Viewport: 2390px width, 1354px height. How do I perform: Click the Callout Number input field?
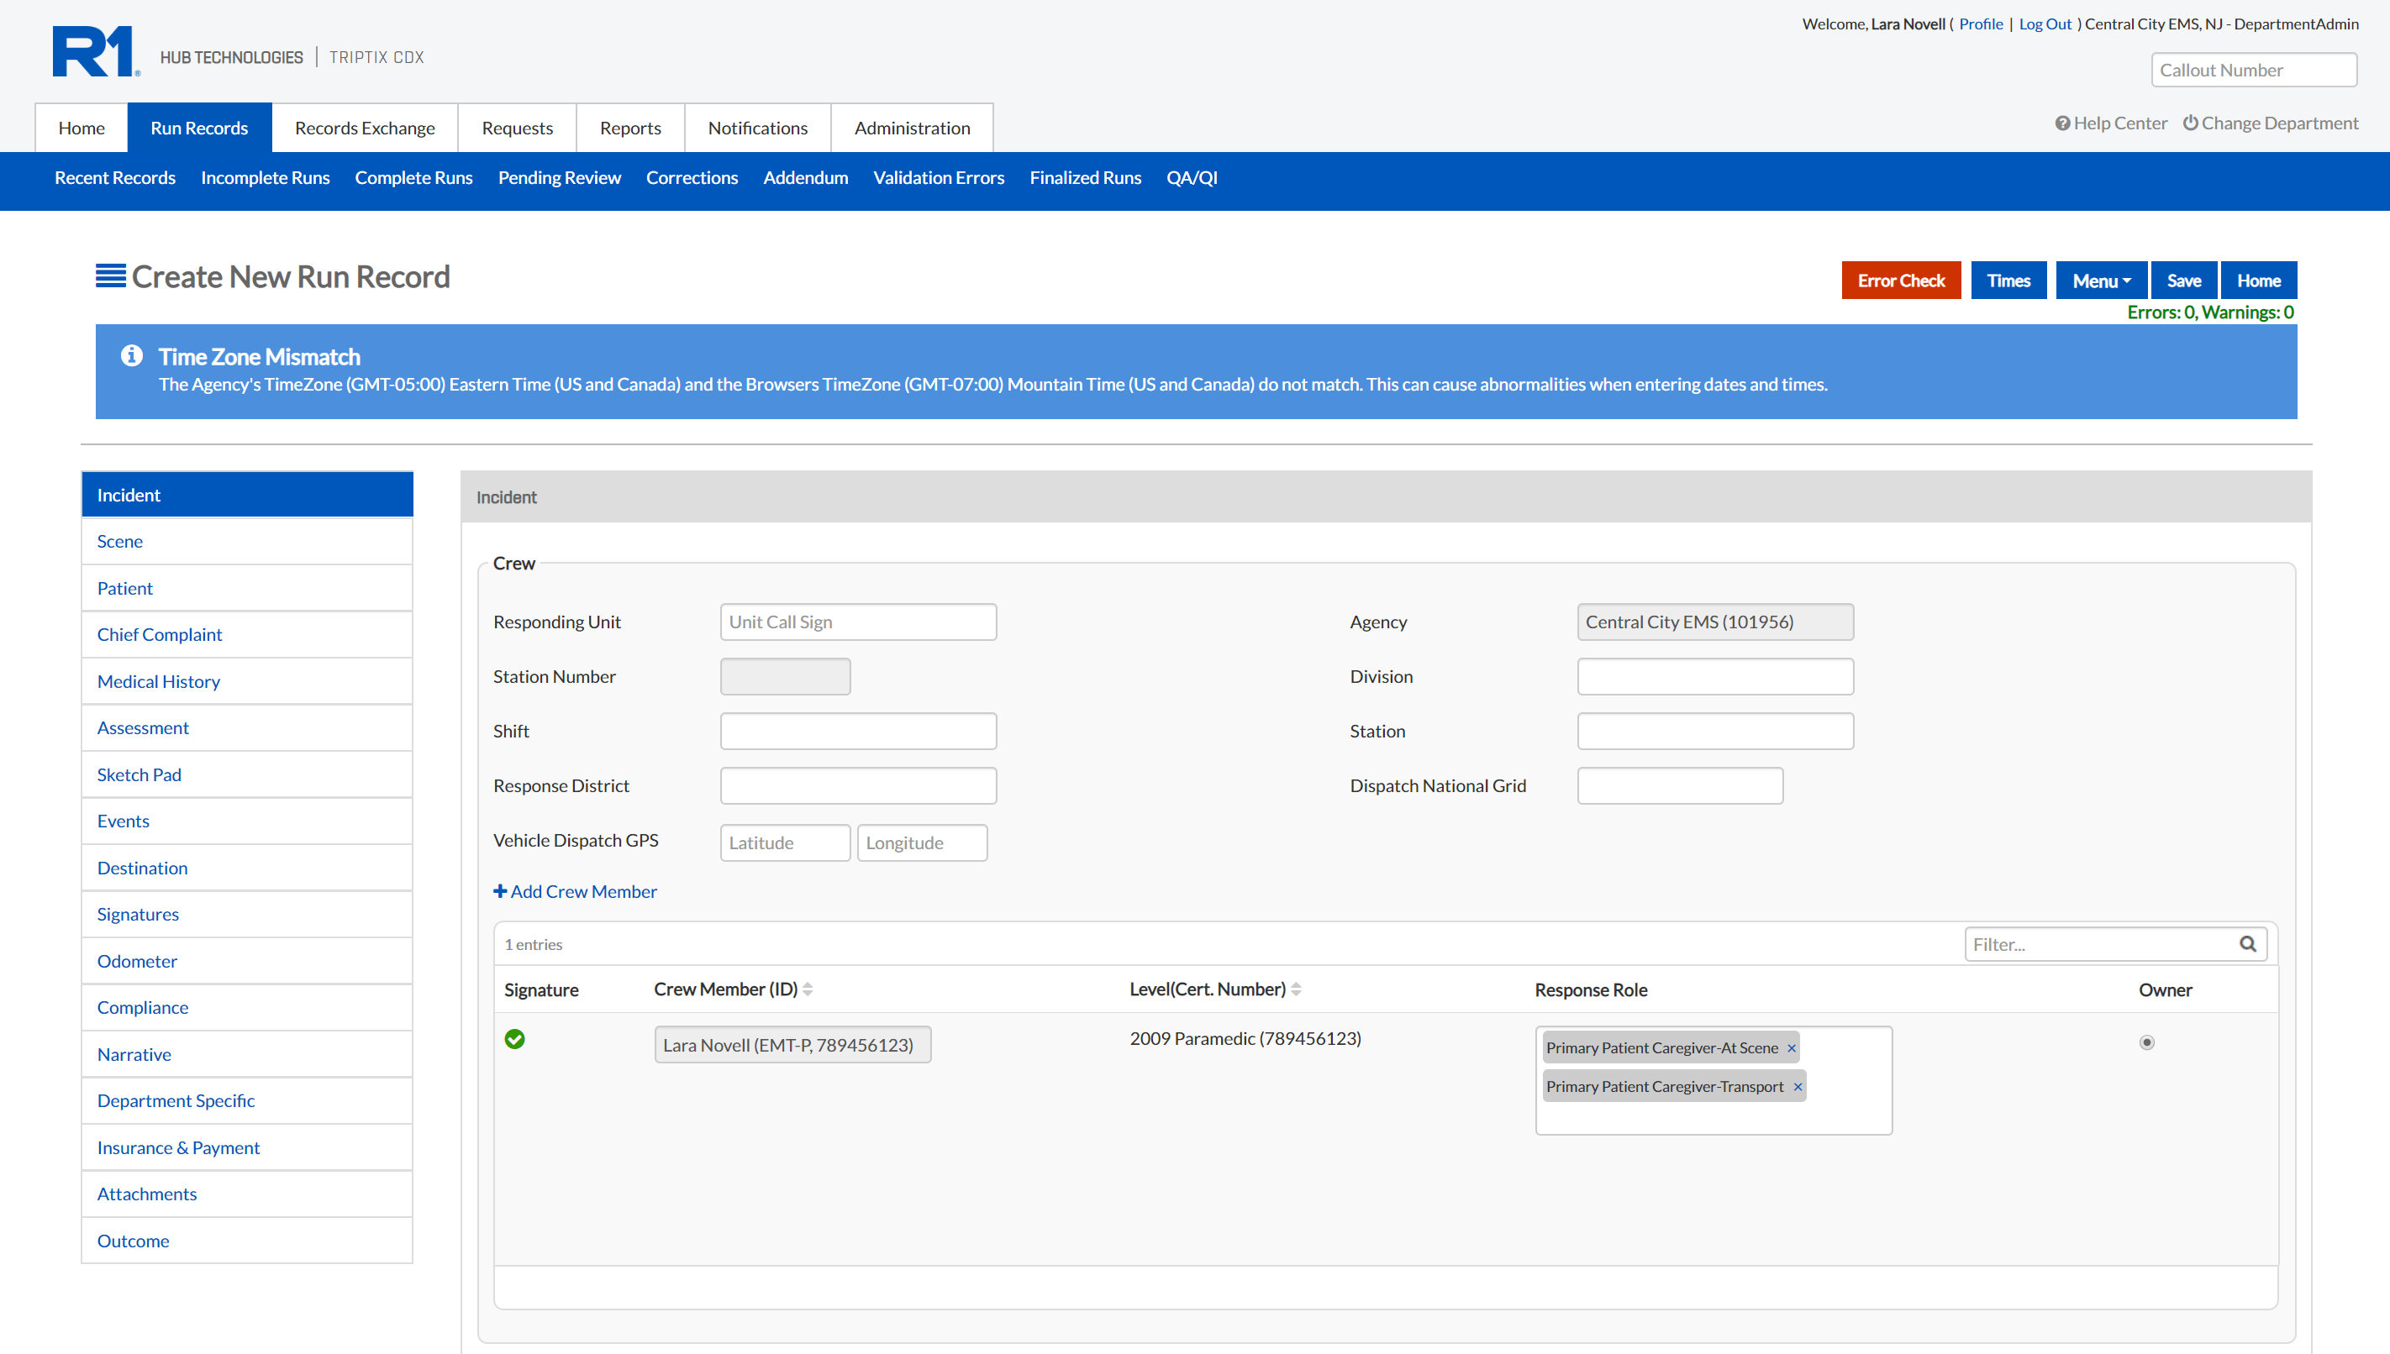tap(2253, 70)
